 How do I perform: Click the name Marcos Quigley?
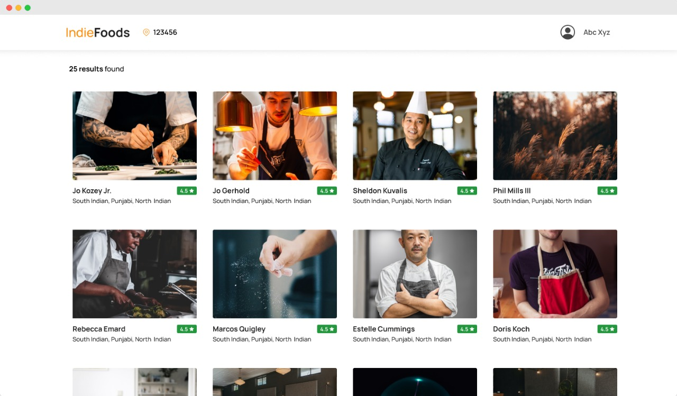click(x=239, y=329)
